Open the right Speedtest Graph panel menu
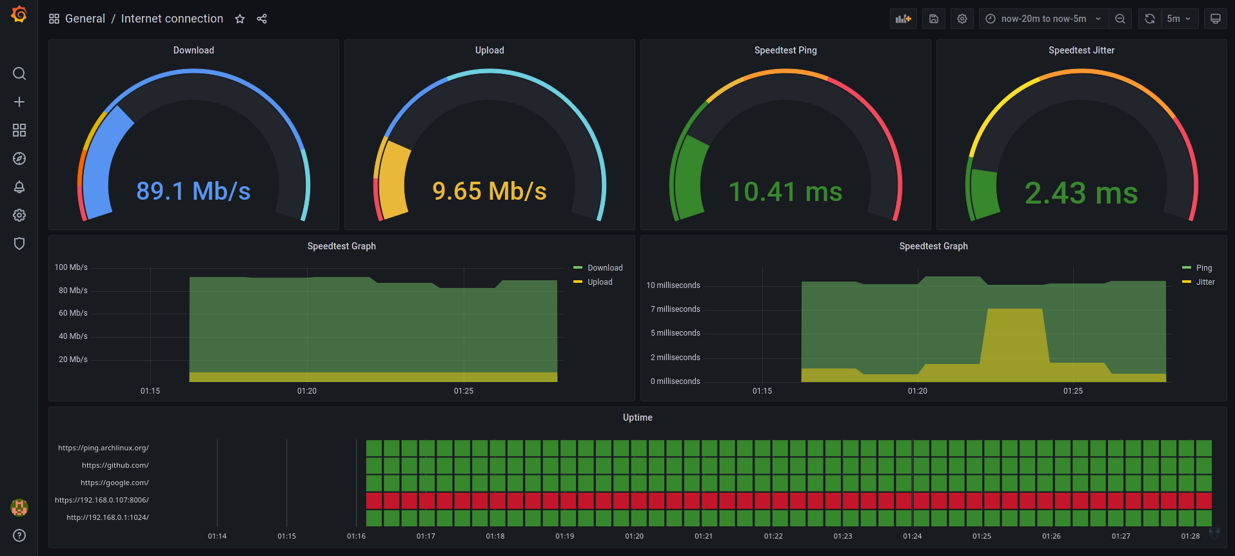 (x=933, y=246)
